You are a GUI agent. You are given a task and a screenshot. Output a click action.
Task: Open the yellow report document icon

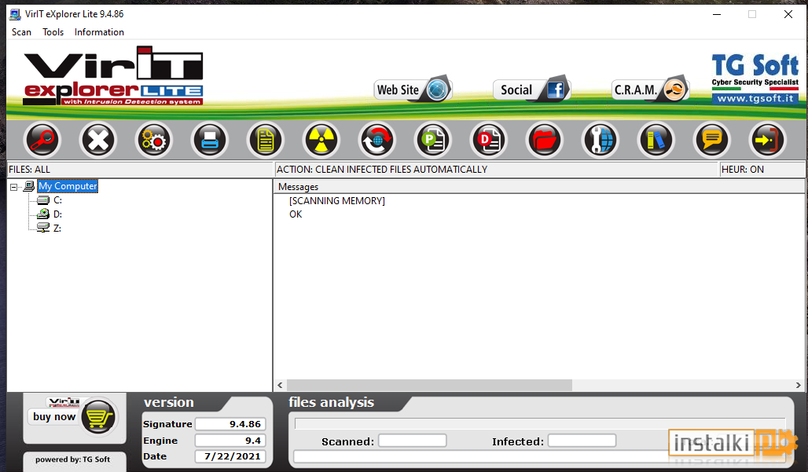tap(266, 140)
